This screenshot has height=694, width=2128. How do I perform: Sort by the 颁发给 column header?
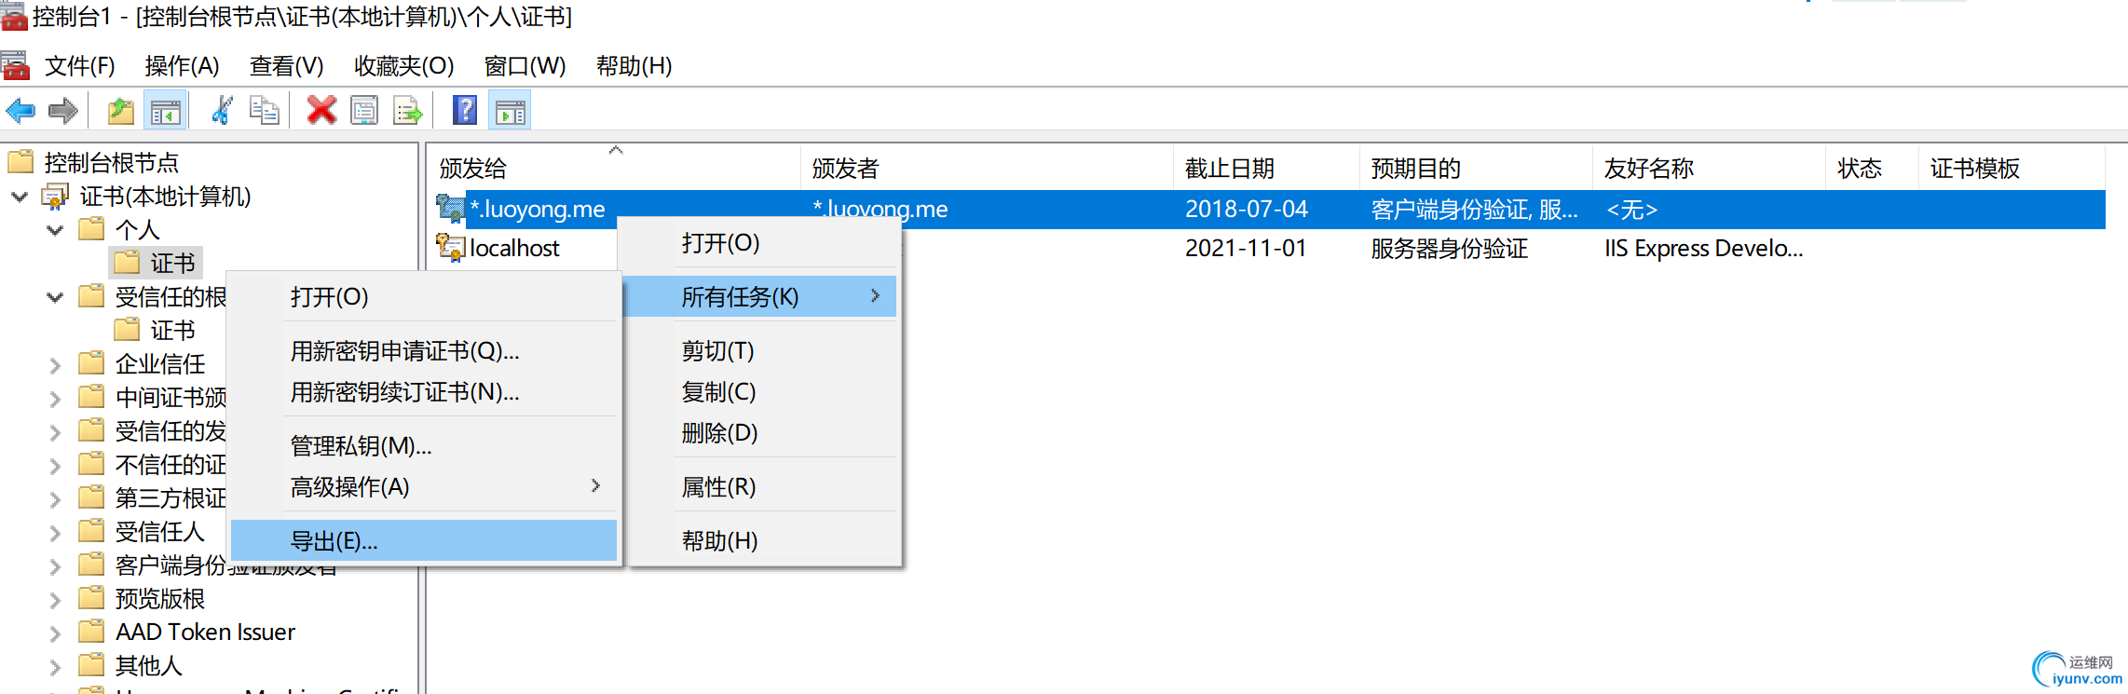tap(615, 168)
